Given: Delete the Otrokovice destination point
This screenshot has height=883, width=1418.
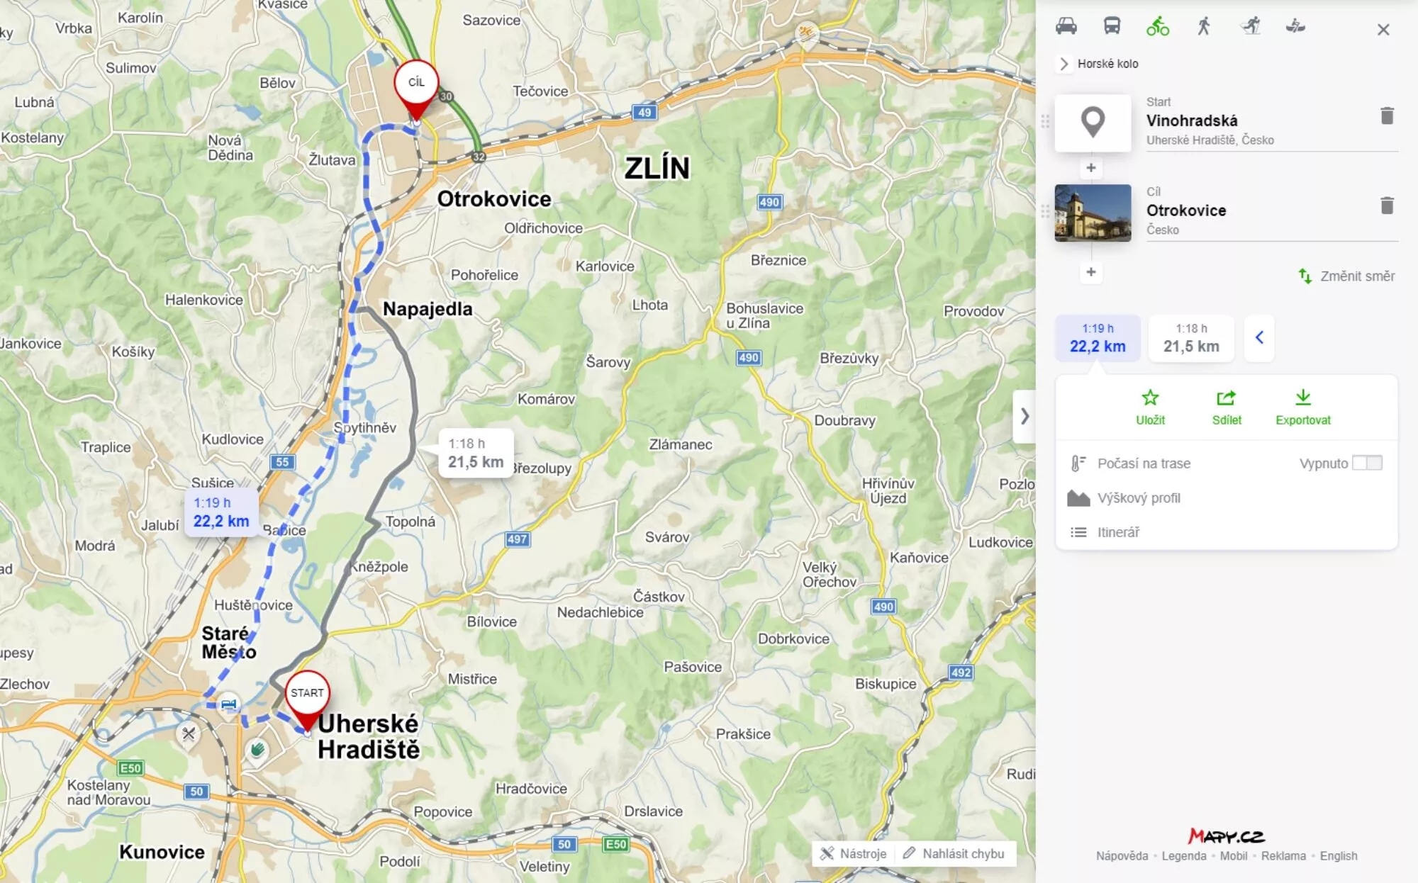Looking at the screenshot, I should pyautogui.click(x=1387, y=206).
